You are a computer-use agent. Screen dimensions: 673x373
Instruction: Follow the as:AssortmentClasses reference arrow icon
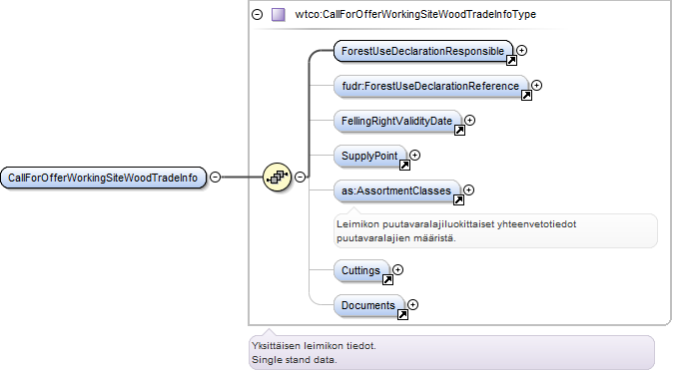459,199
